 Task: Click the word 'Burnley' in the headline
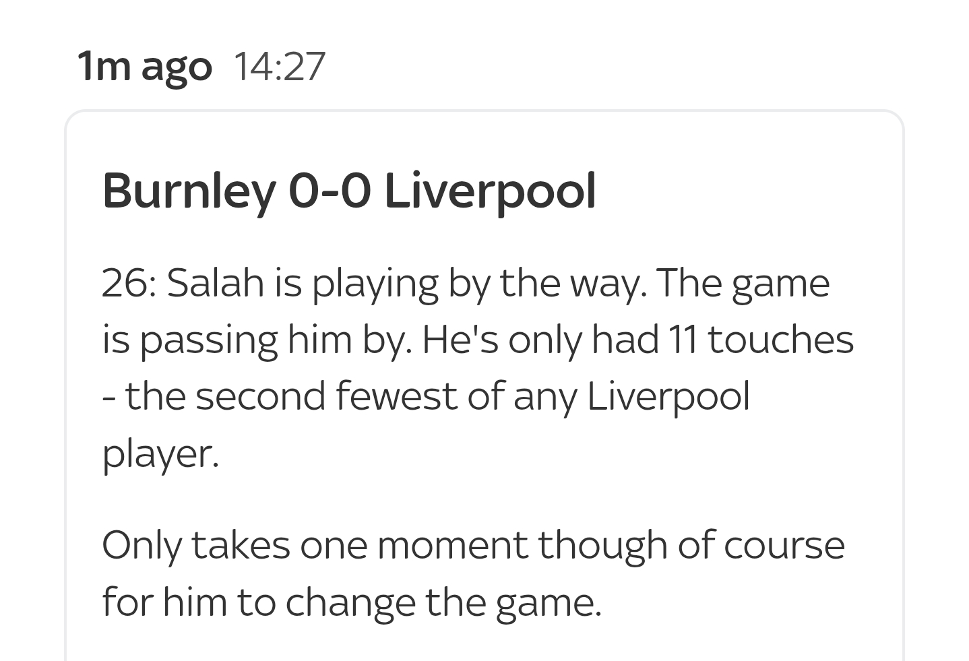(189, 191)
